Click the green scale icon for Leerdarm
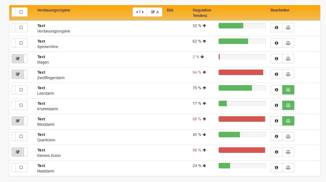326x182 pixels. 288,90
